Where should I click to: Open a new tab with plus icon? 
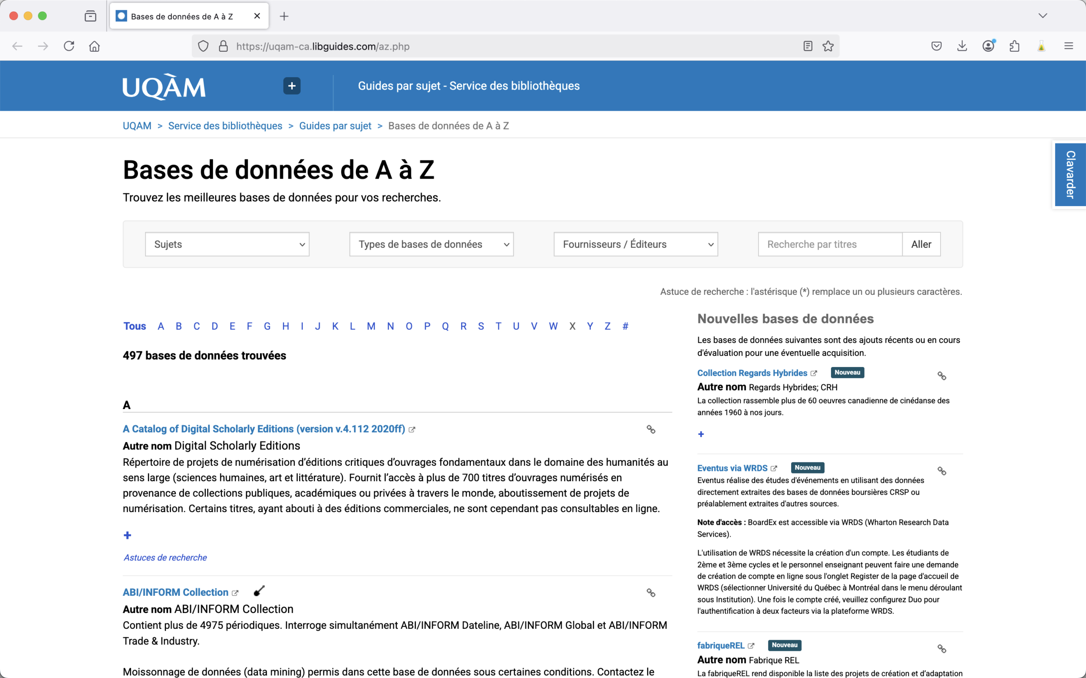tap(284, 16)
